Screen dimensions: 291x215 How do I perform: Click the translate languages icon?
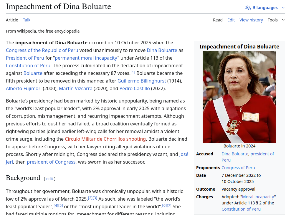pyautogui.click(x=248, y=8)
